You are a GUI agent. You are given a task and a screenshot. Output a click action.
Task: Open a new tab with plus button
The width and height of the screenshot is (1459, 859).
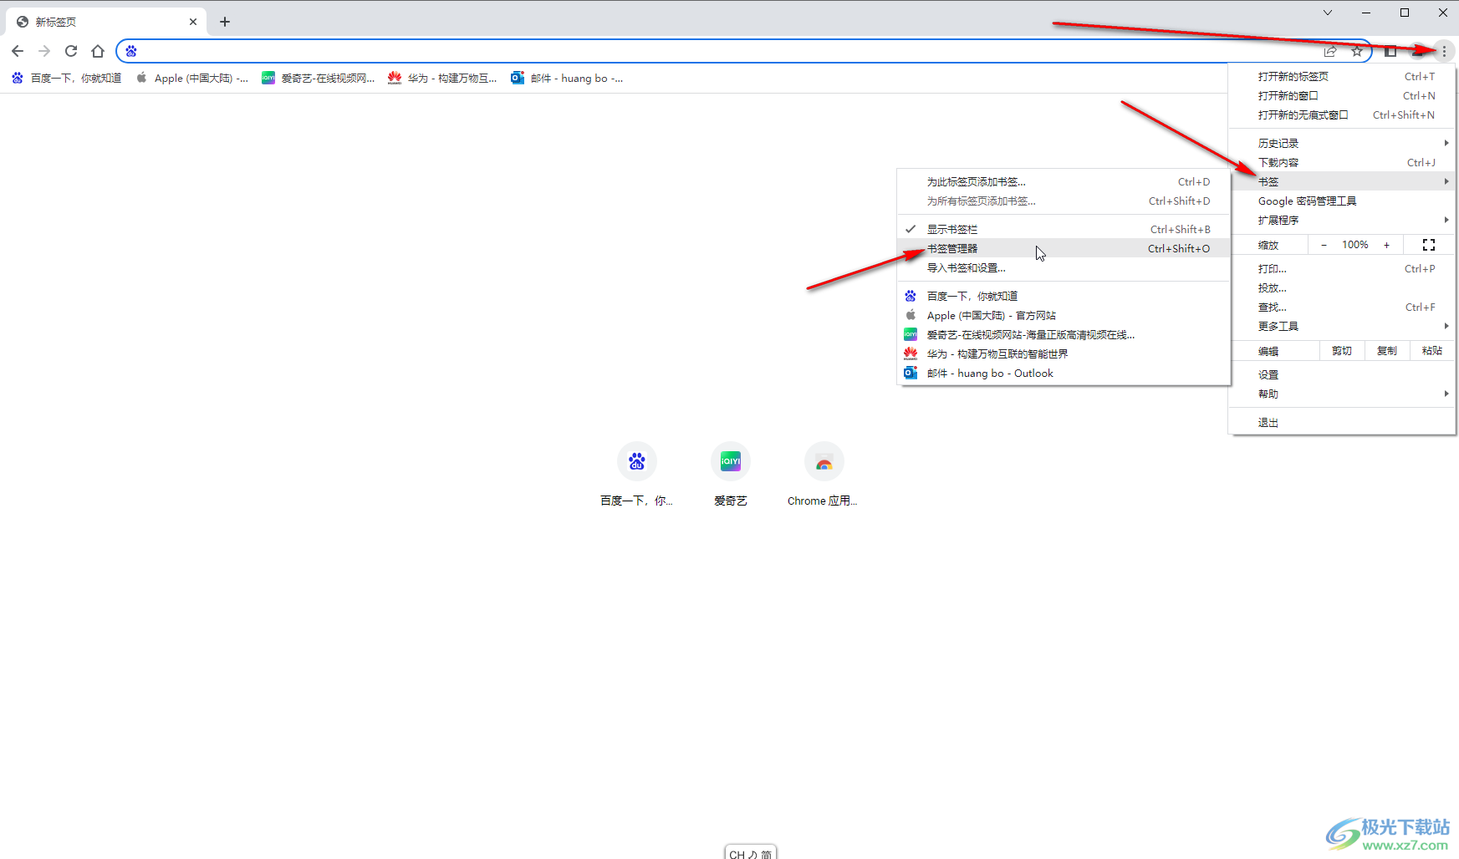click(x=225, y=22)
